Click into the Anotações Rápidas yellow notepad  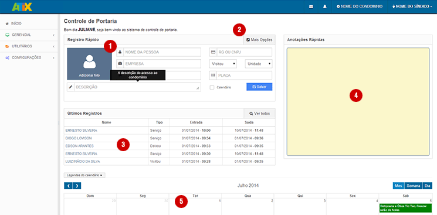pyautogui.click(x=358, y=102)
